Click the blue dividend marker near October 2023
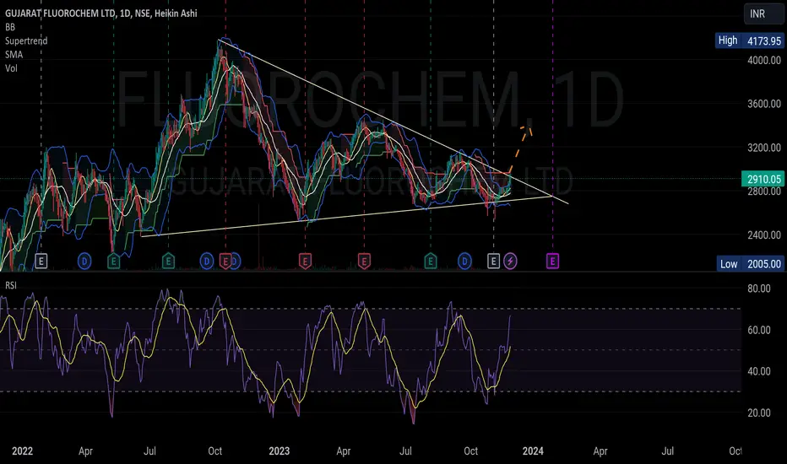Screen dimensions: 787x464 pyautogui.click(x=464, y=261)
